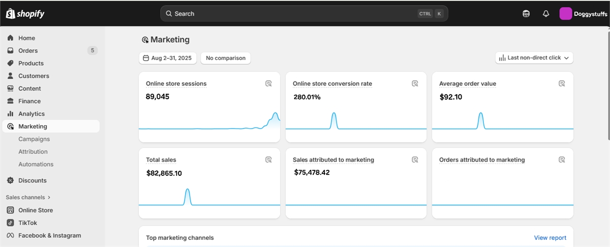Focus the Search input field
610x247 pixels.
point(295,14)
